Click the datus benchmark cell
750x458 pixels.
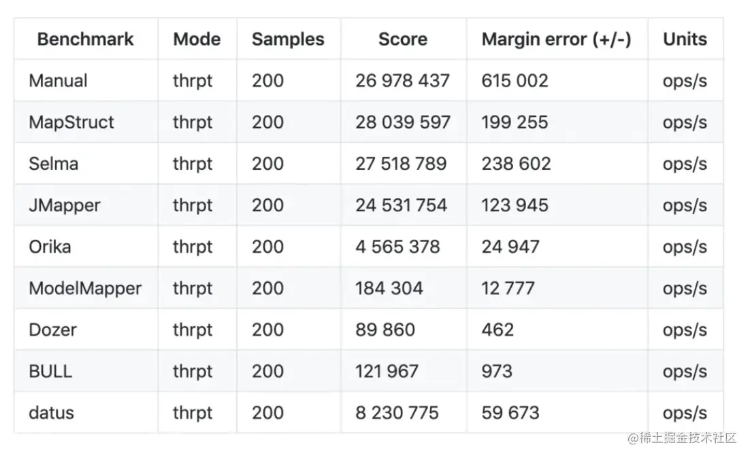(51, 412)
